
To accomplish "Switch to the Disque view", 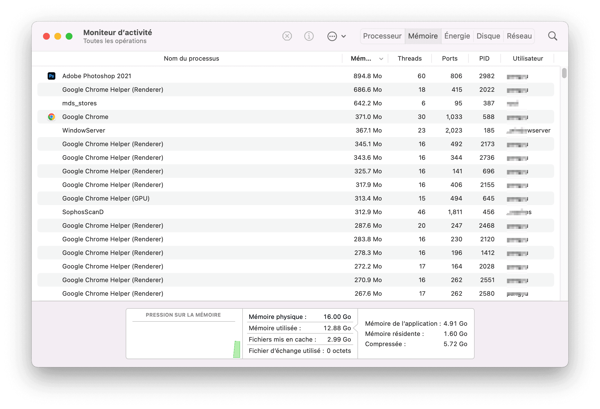I will pyautogui.click(x=488, y=36).
